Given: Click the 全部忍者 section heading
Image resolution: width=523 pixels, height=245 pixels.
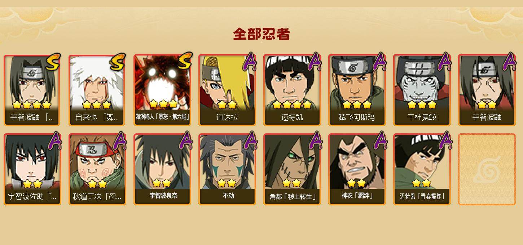Looking at the screenshot, I should (261, 34).
